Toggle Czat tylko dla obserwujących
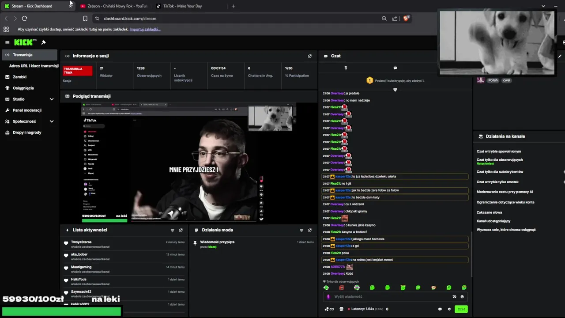 [500, 160]
